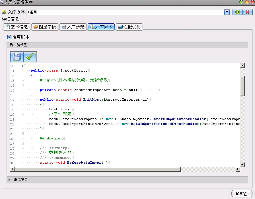
Task: Click the orange minimize button in the title bar
Action: pos(247,2)
